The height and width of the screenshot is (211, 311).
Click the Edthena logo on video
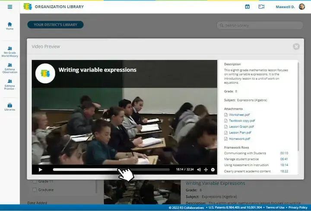[x=45, y=73]
